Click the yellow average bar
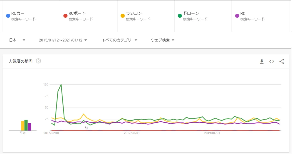Viewport: 292px width, 155px height. (23, 126)
